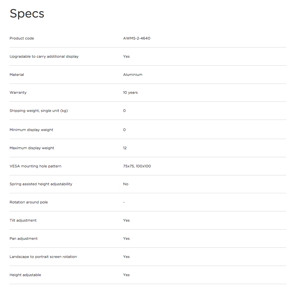Click the VESA mounting hole pattern label
The image size is (307, 294).
pyautogui.click(x=35, y=166)
